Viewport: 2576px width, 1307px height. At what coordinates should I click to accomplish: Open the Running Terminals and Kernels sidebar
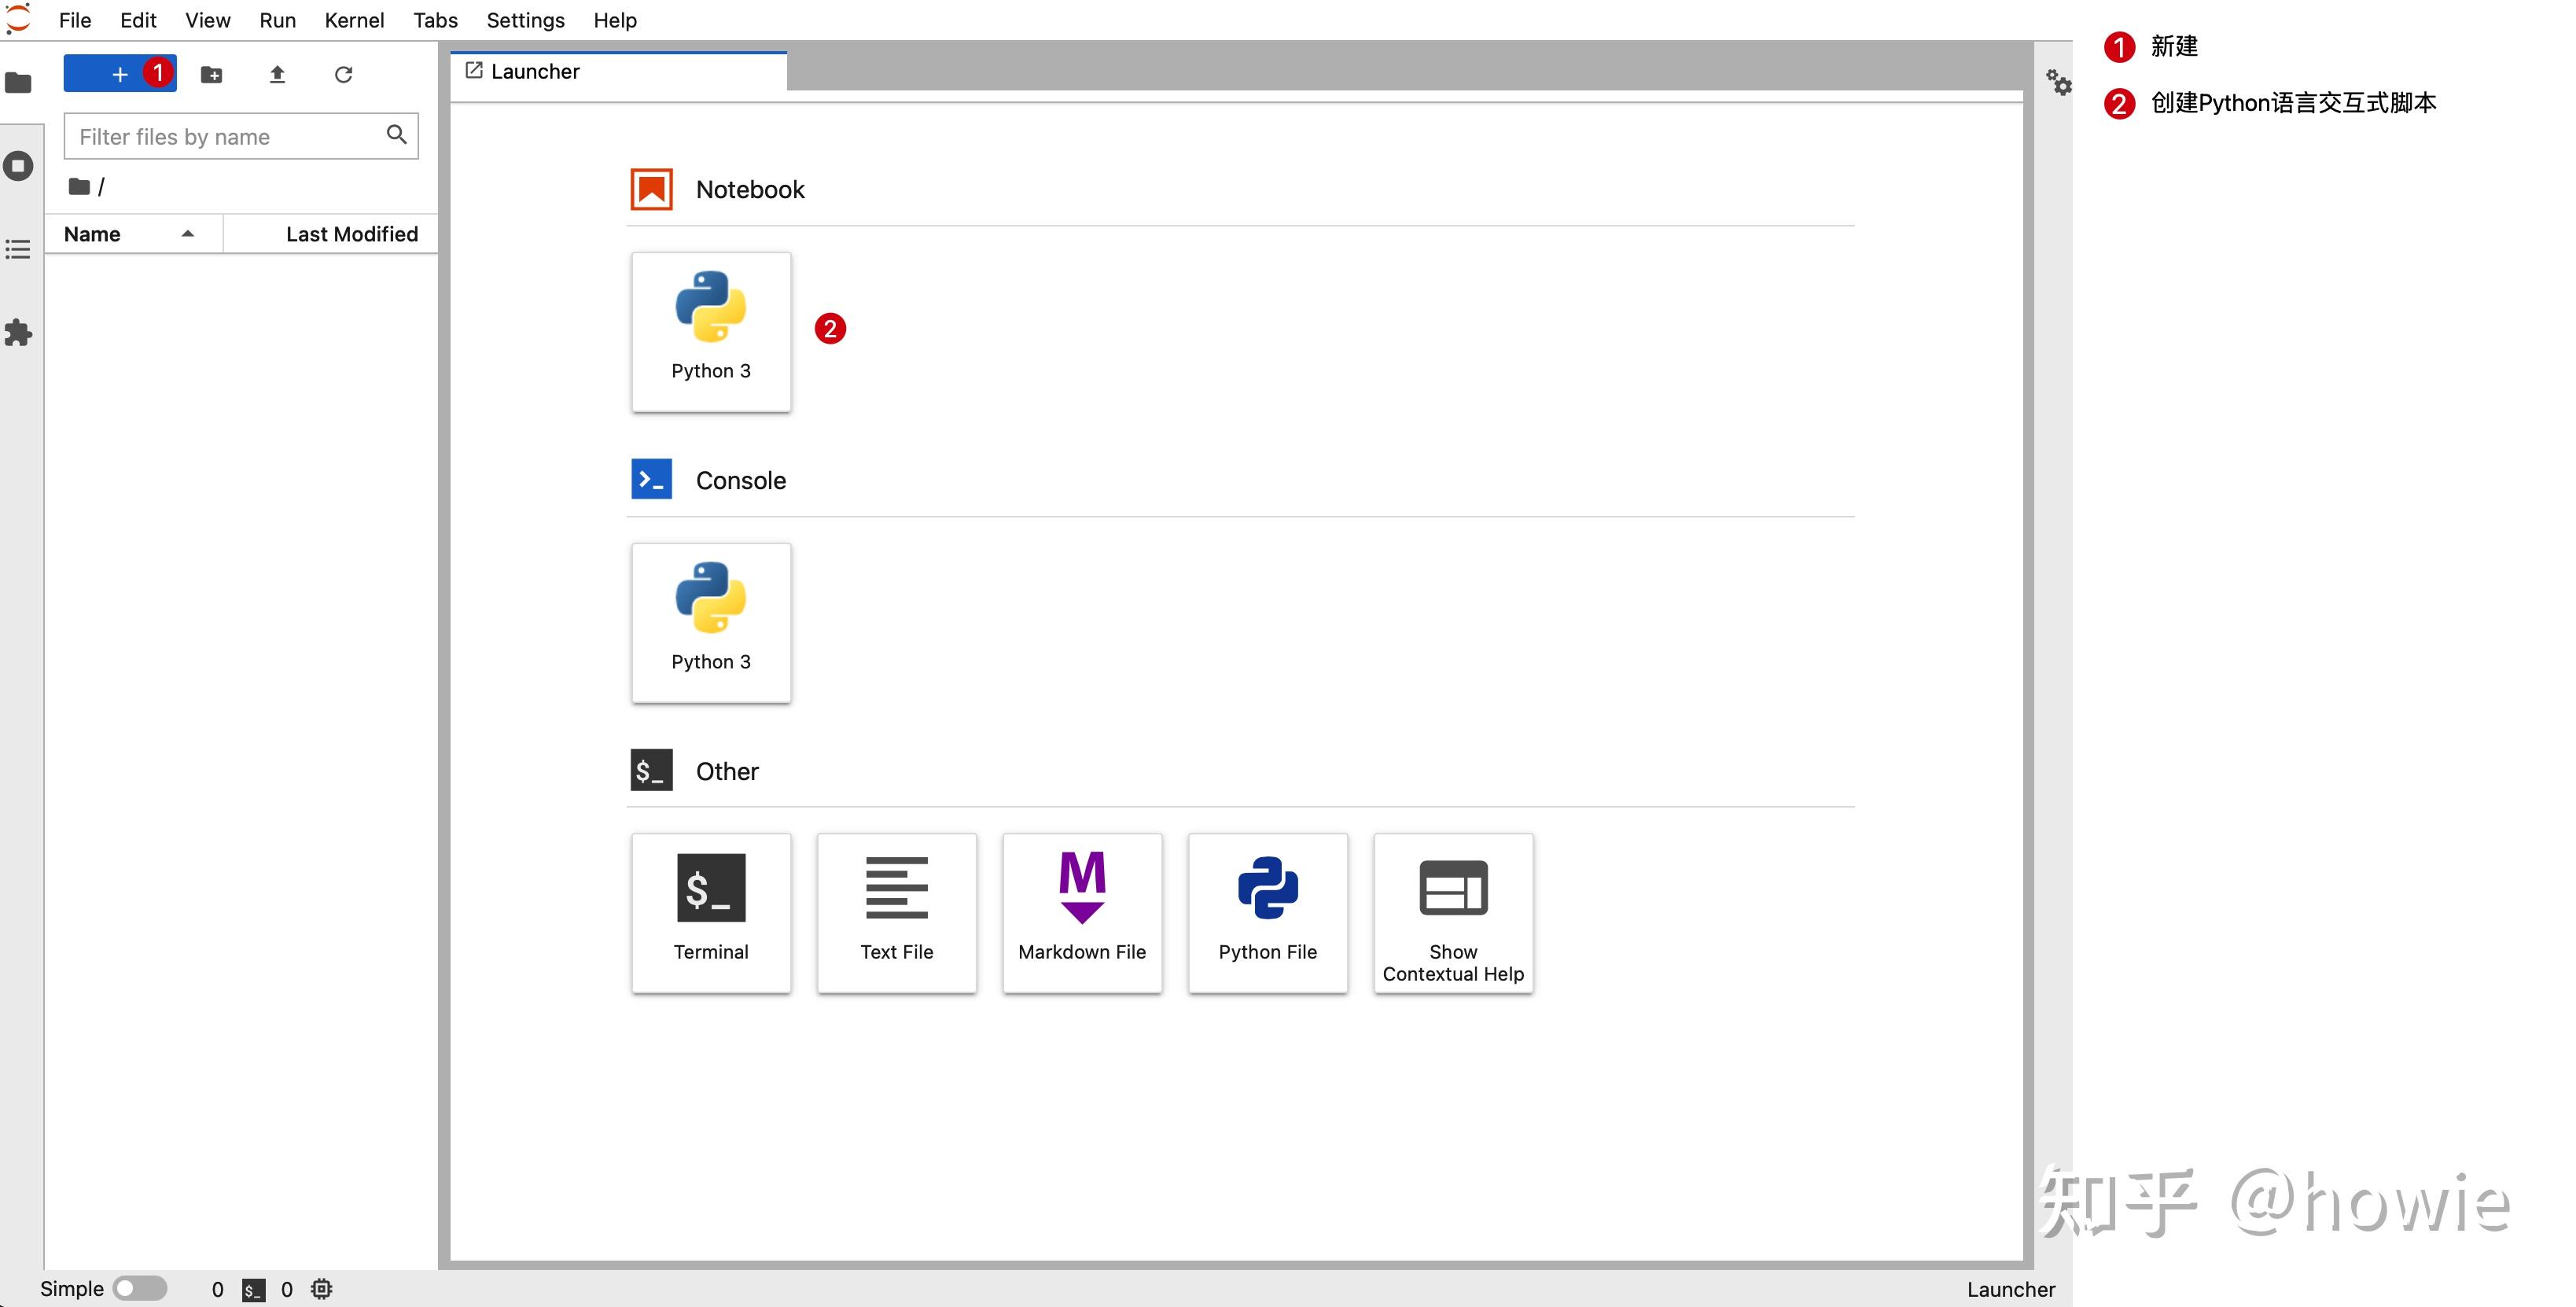[x=19, y=165]
